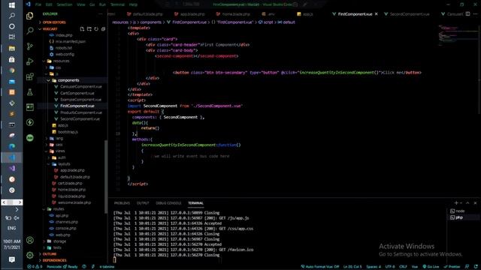Image resolution: width=481 pixels, height=270 pixels.
Task: Click Collapse Folders icon in Explorer
Action: point(104,29)
